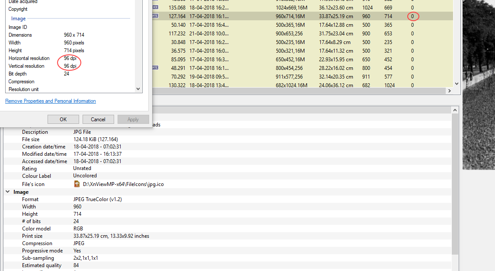
Task: Select the file row sized 130.322
Action: coord(303,85)
